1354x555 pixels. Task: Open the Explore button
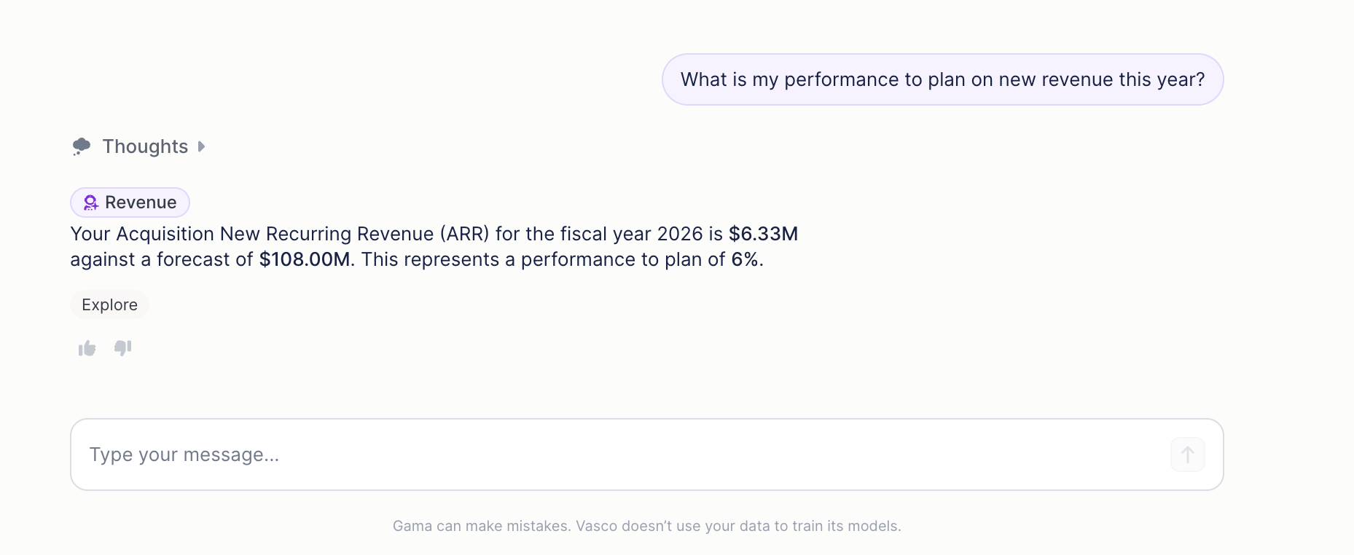pyautogui.click(x=109, y=304)
